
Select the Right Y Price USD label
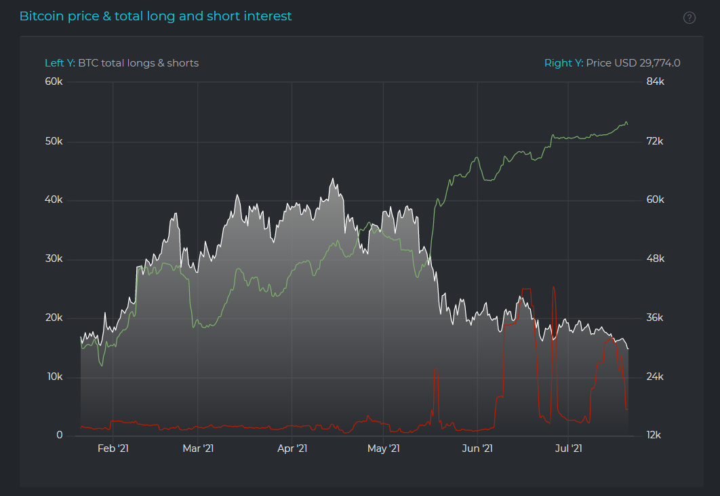(x=612, y=63)
